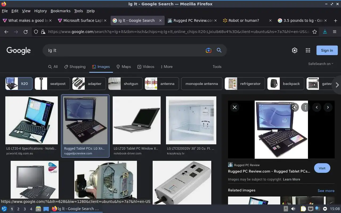Select the refrigerator filter chip
This screenshot has height=213, width=341.
[x=245, y=84]
